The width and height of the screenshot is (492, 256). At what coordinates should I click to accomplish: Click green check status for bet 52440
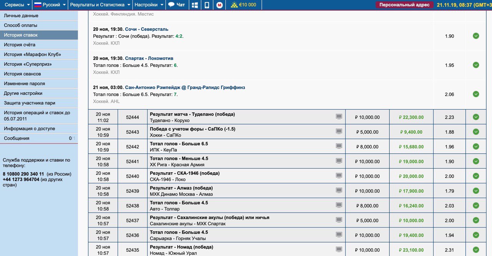point(476,176)
